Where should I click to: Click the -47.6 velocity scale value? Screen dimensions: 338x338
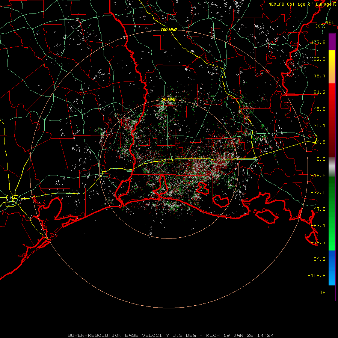318,209
